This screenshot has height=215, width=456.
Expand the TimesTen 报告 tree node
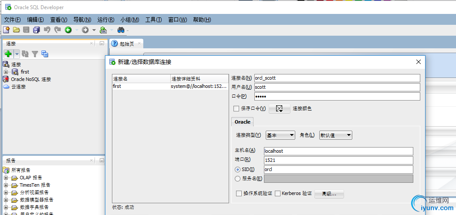coord(6,185)
